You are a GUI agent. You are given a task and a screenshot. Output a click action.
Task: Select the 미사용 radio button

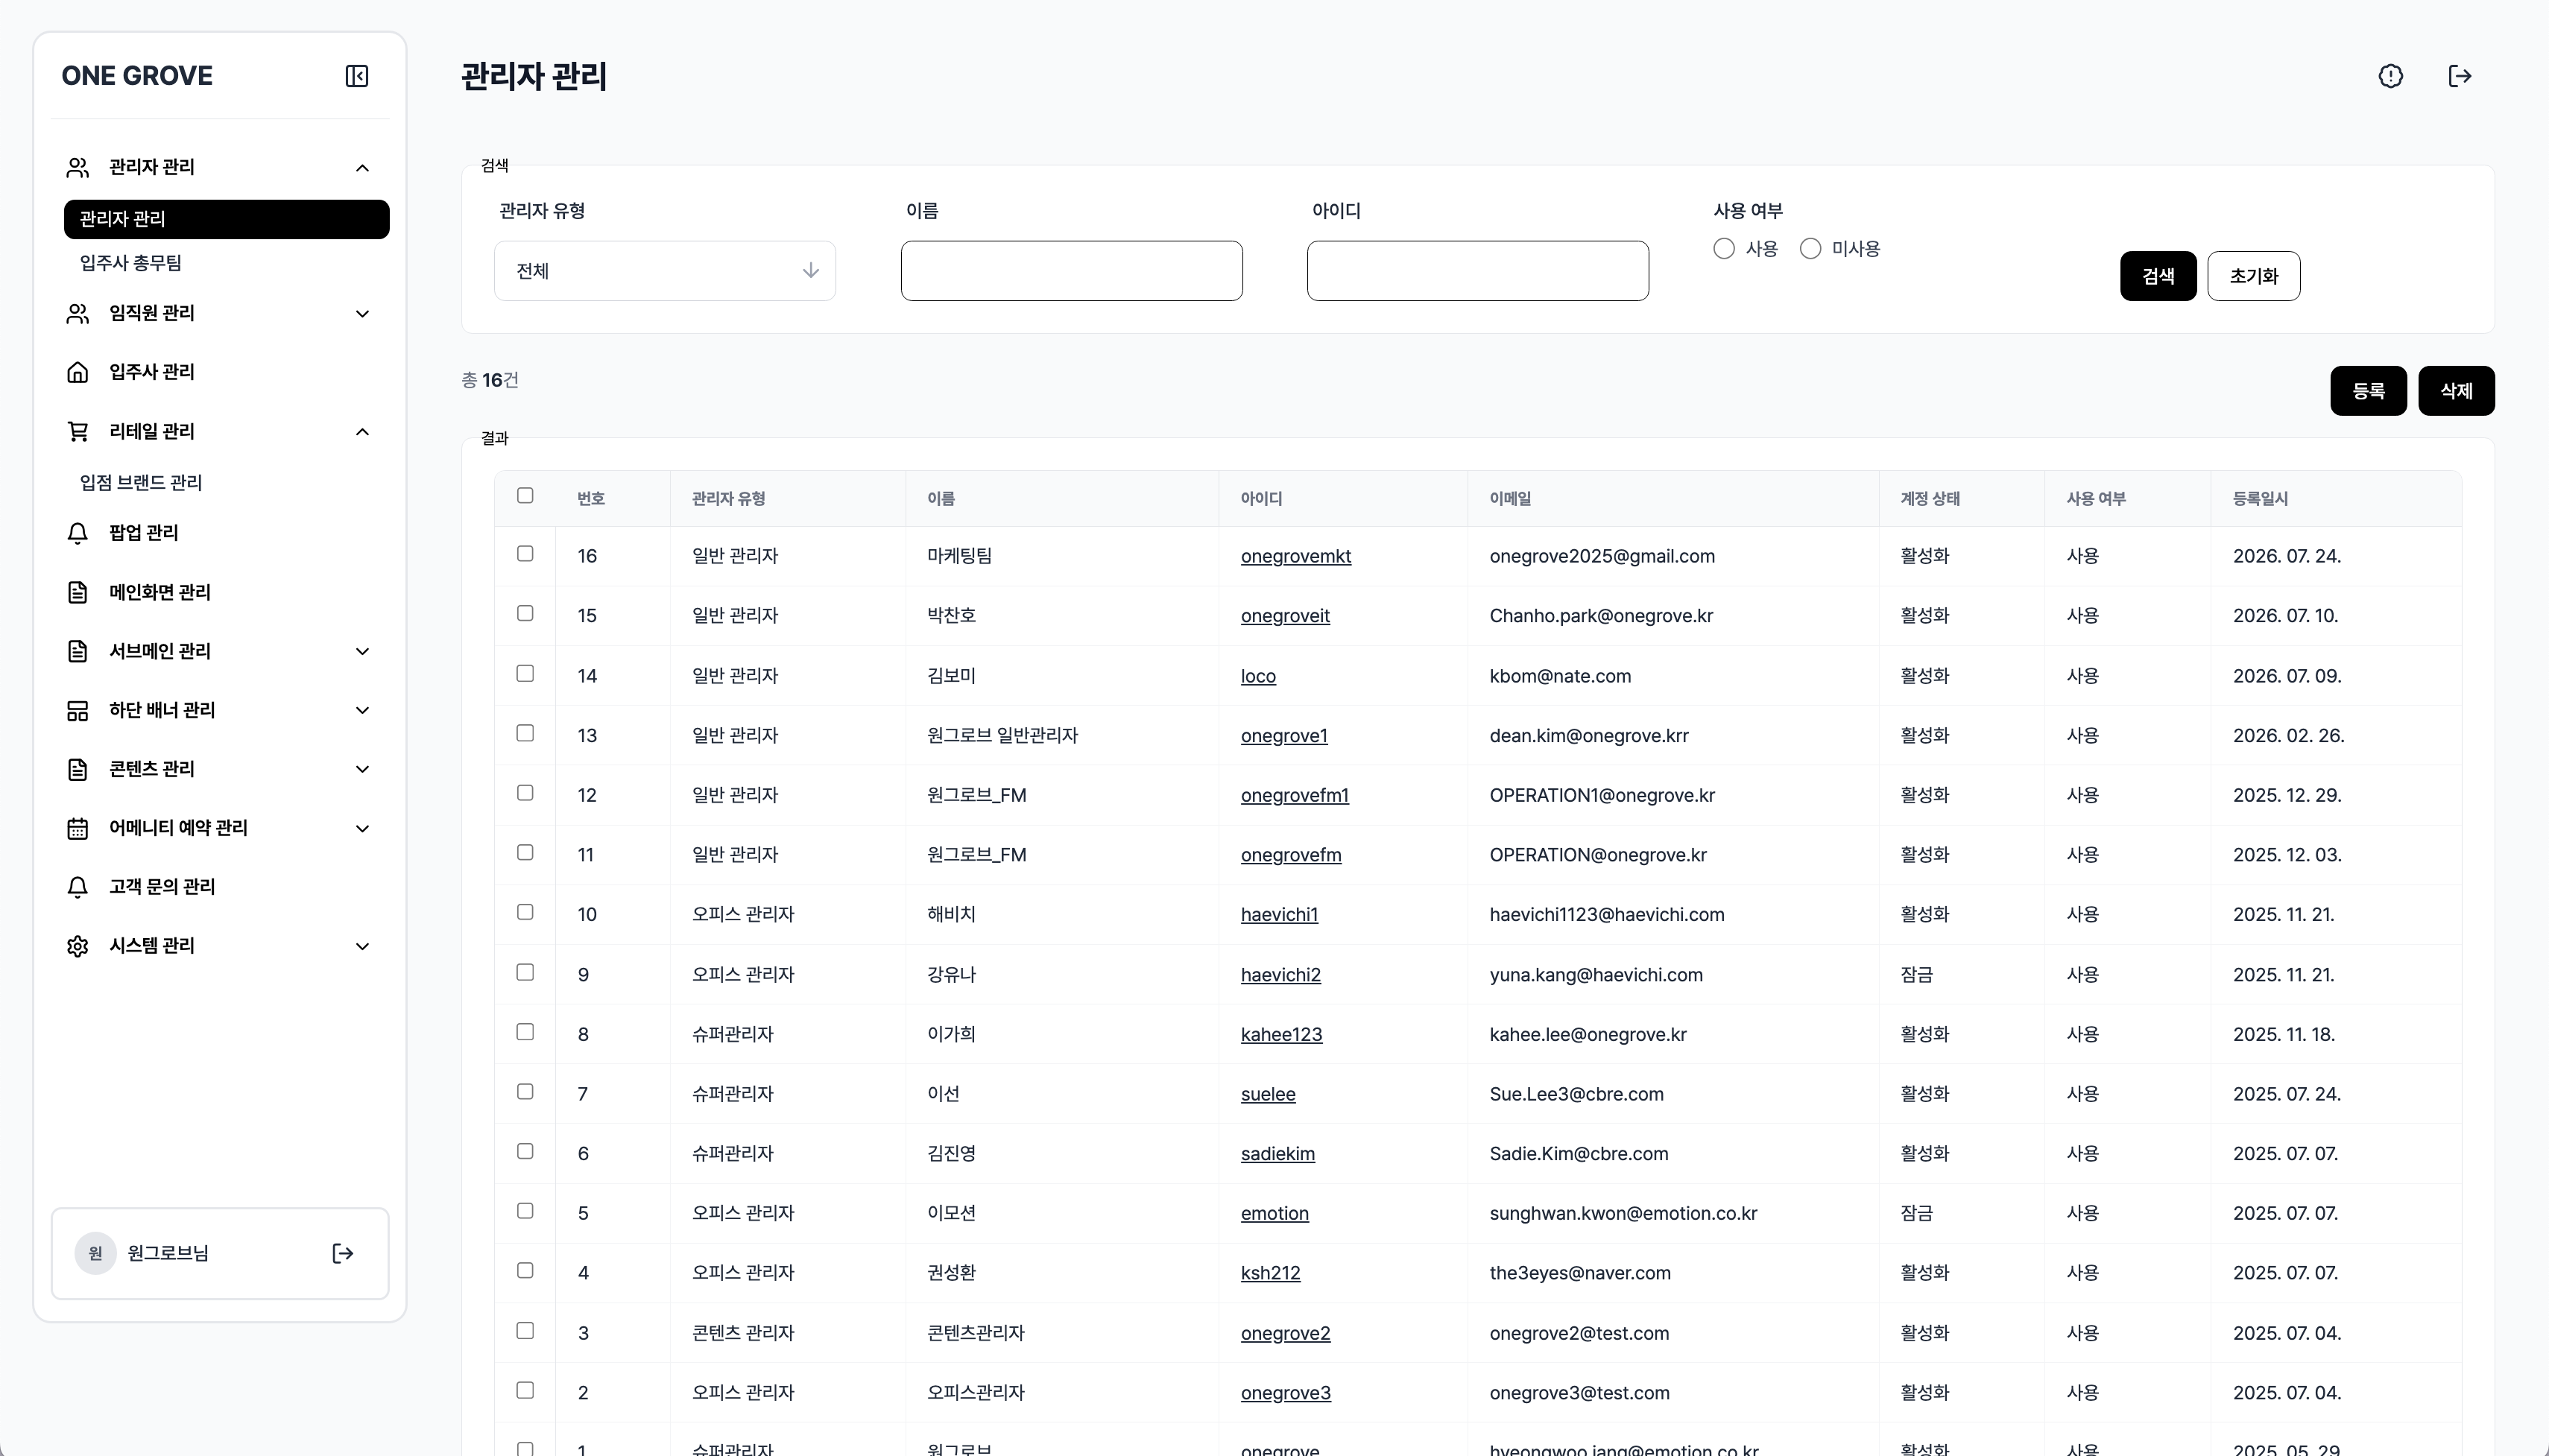1810,249
